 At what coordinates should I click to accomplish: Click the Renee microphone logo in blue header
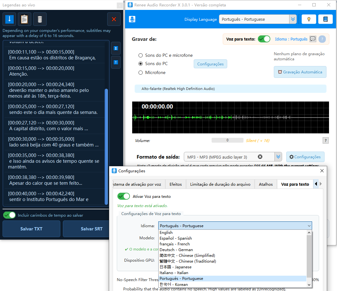click(x=132, y=19)
